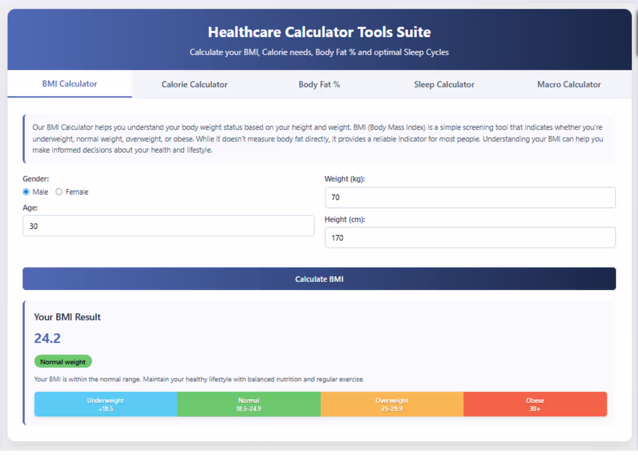Click the Height (cm) input field
Screen dimensions: 638x455
[470, 237]
